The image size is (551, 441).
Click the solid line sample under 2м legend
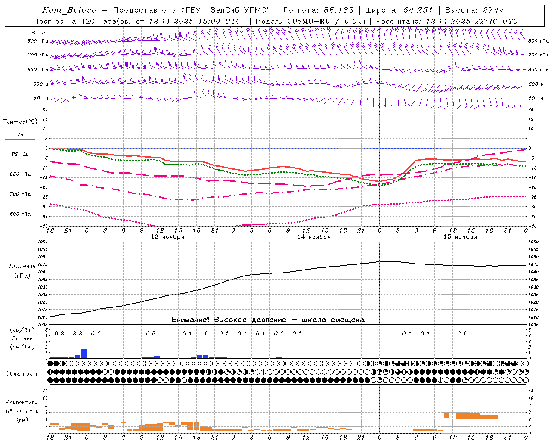[x=20, y=139]
